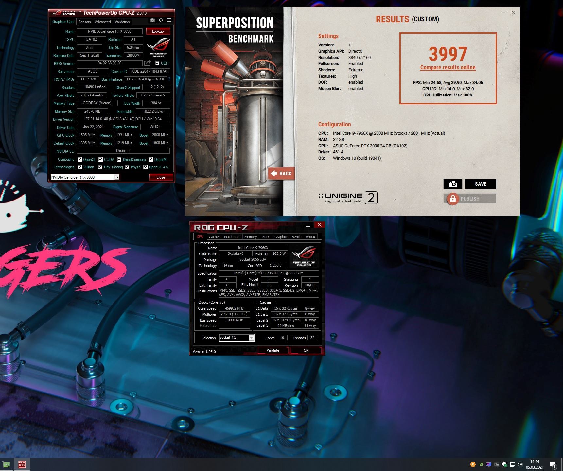
Task: Click the Superposition screenshot camera button
Action: (x=453, y=184)
